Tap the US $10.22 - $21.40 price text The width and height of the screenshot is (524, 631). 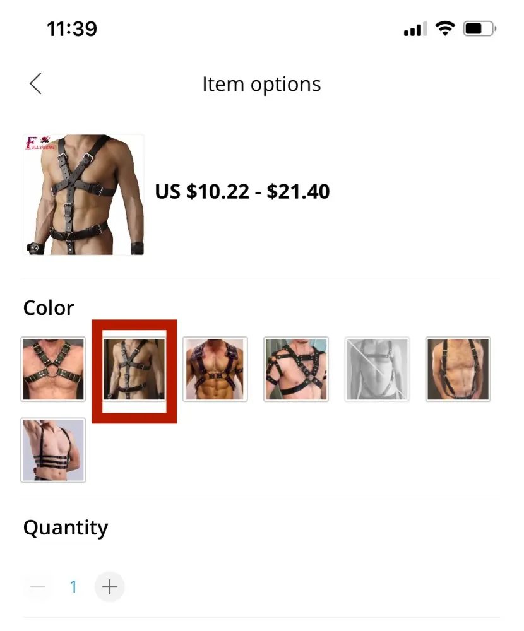242,191
